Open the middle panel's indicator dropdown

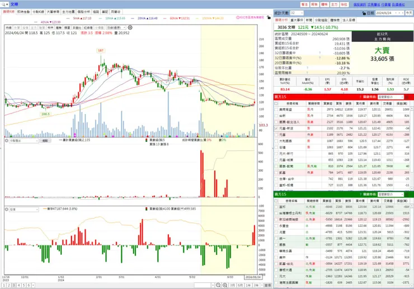(x=23, y=141)
